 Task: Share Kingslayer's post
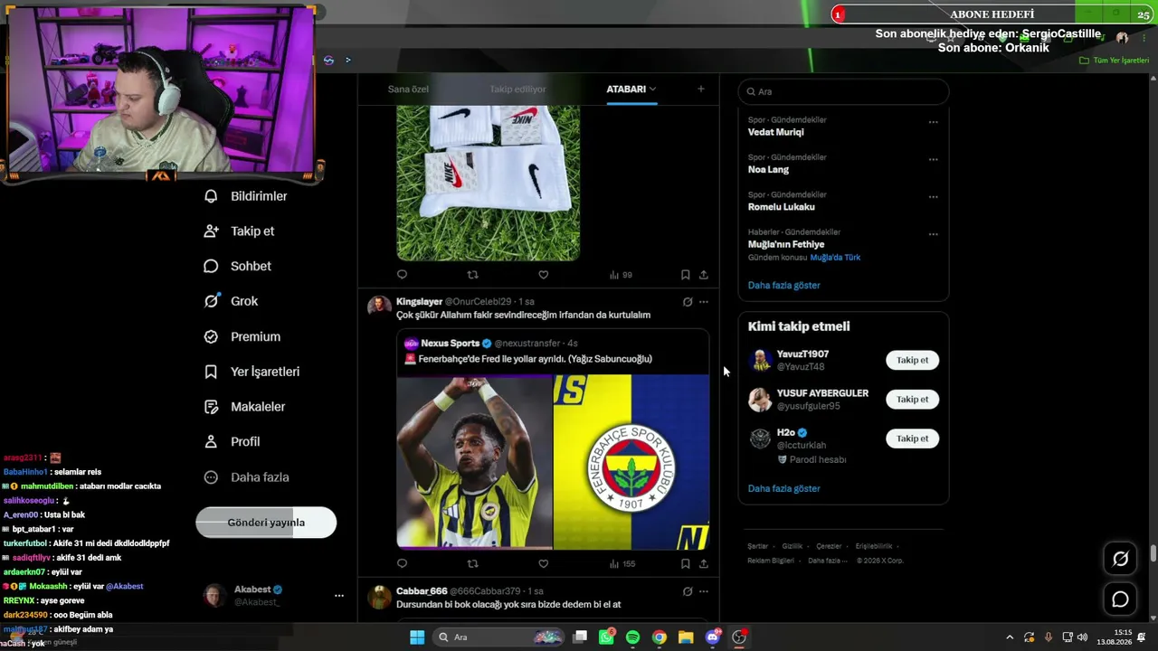(704, 564)
